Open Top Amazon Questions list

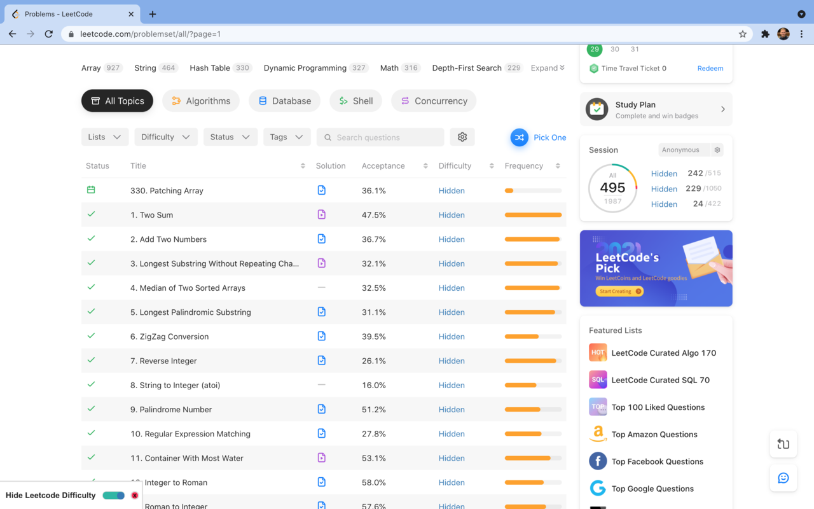click(654, 435)
